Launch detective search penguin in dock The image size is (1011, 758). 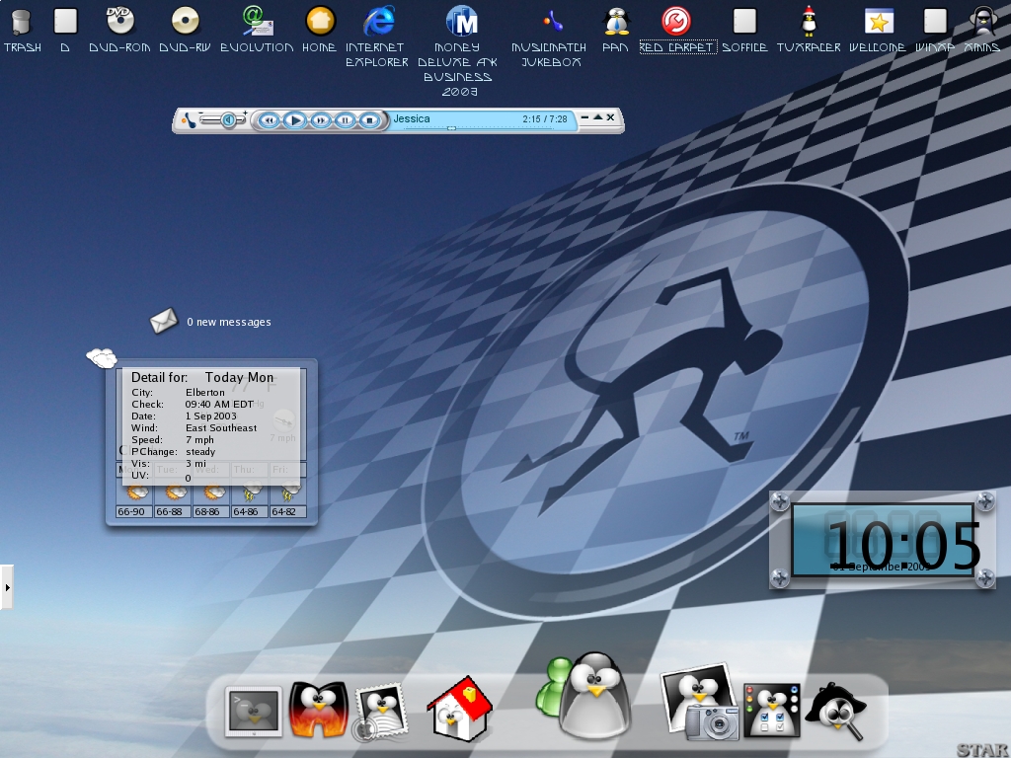point(835,712)
